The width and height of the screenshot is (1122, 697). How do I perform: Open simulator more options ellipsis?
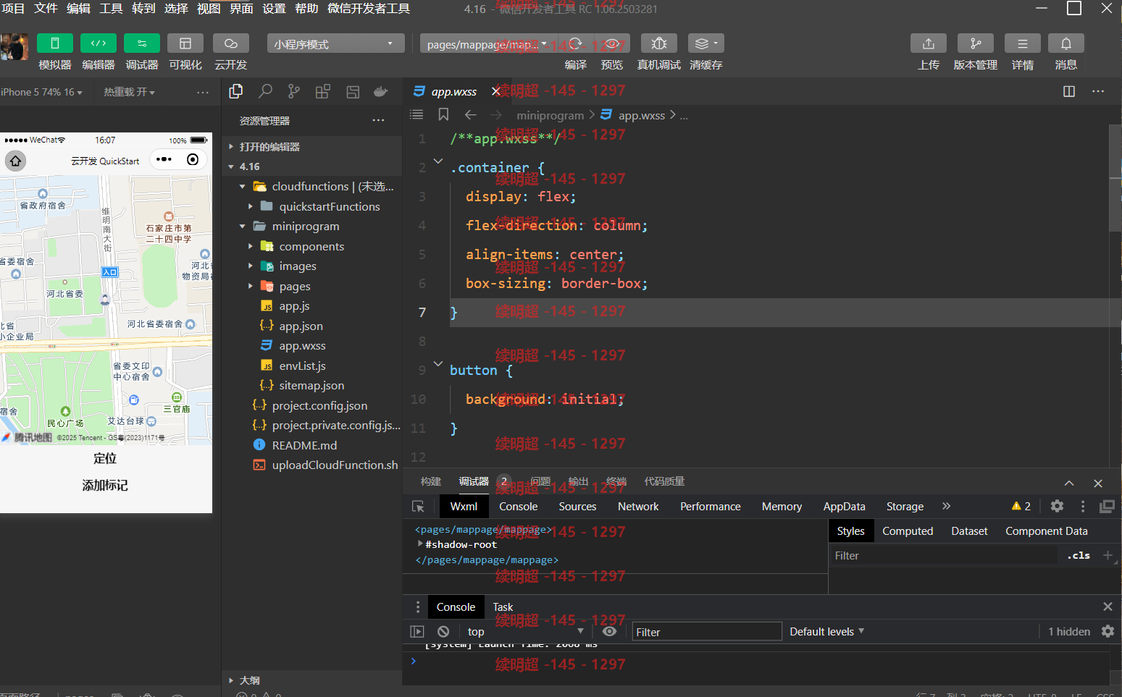point(203,92)
